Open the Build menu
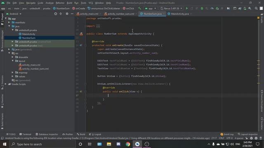Screen dimensions: 264x148 (x=69, y=3)
